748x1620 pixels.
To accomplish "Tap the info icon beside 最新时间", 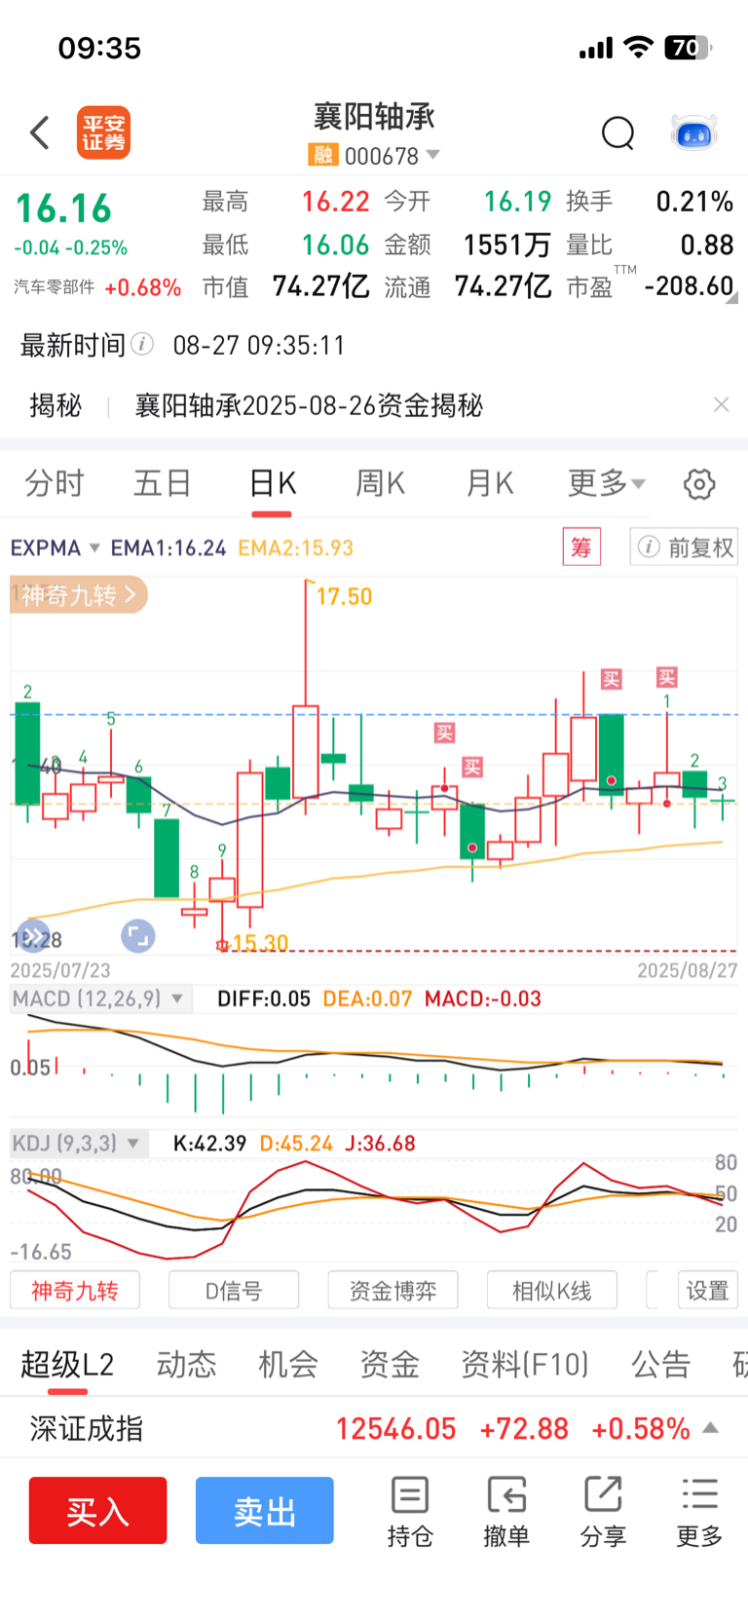I will coord(142,344).
